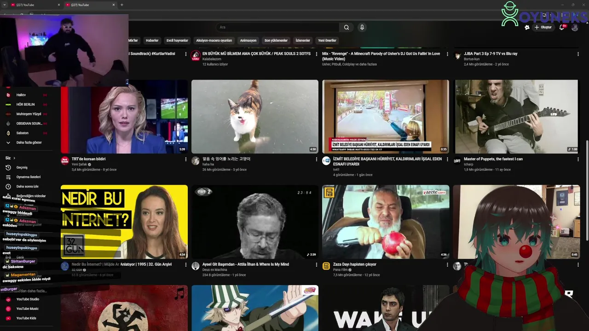
Task: Open the notifications bell
Action: (x=562, y=27)
